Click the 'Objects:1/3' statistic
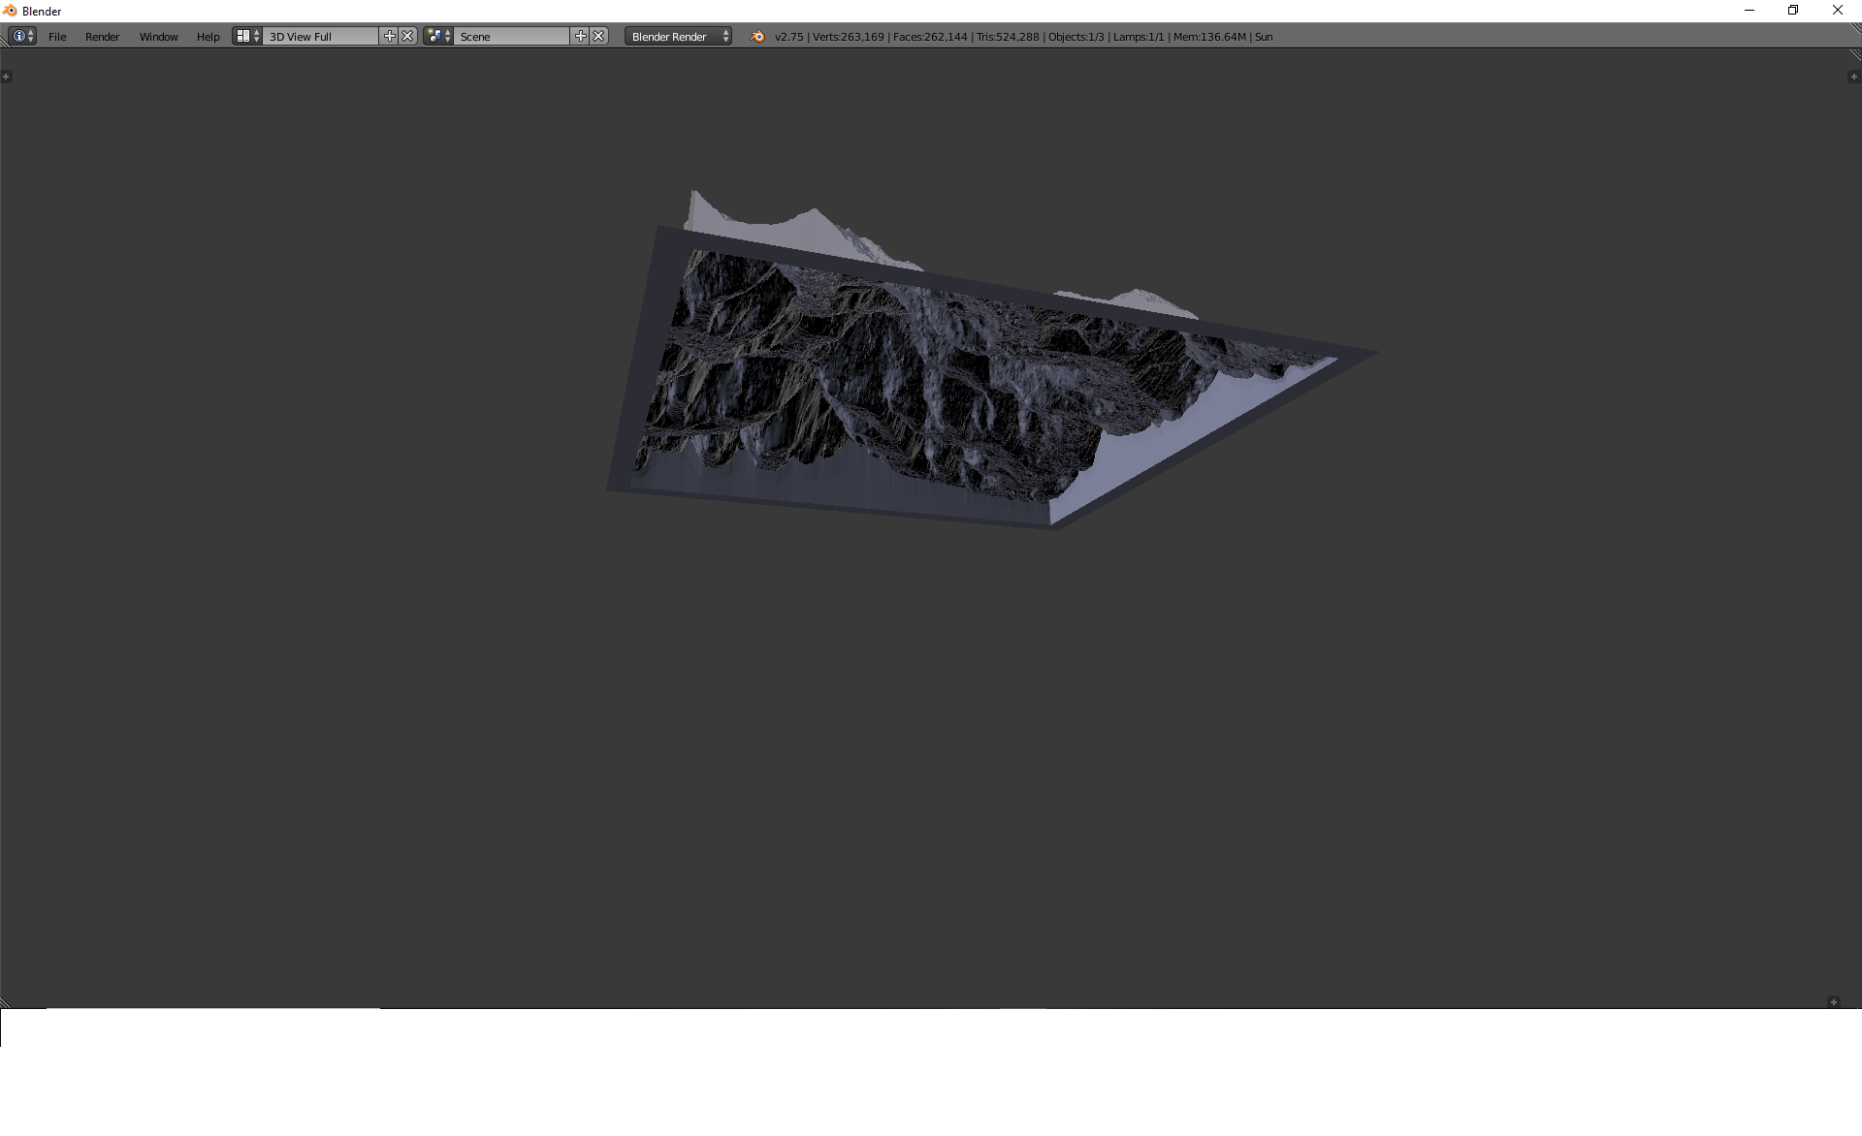 [x=1075, y=37]
